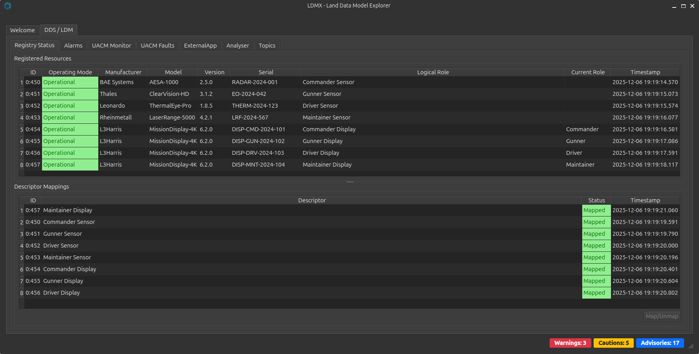Screen dimensions: 699x354
Task: Return to the Welcome tab
Action: point(22,30)
